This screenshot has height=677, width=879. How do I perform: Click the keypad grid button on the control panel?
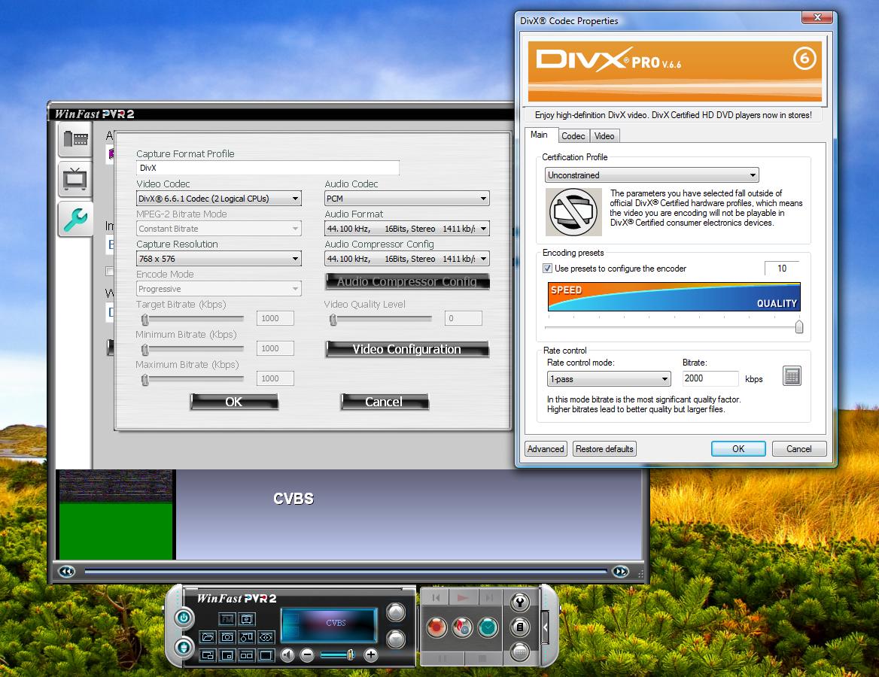click(x=520, y=651)
